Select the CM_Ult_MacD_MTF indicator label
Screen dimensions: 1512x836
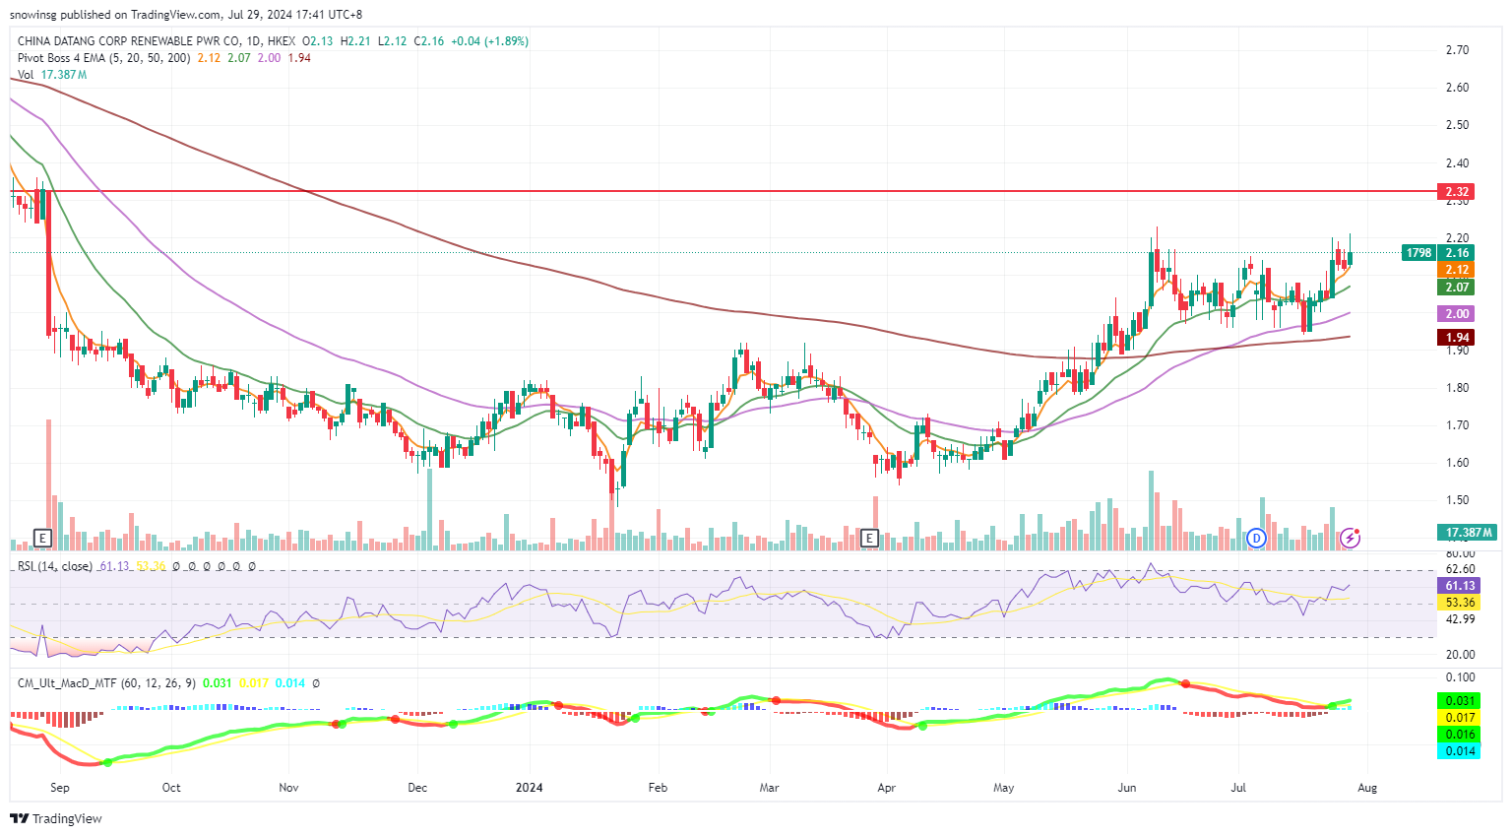106,682
